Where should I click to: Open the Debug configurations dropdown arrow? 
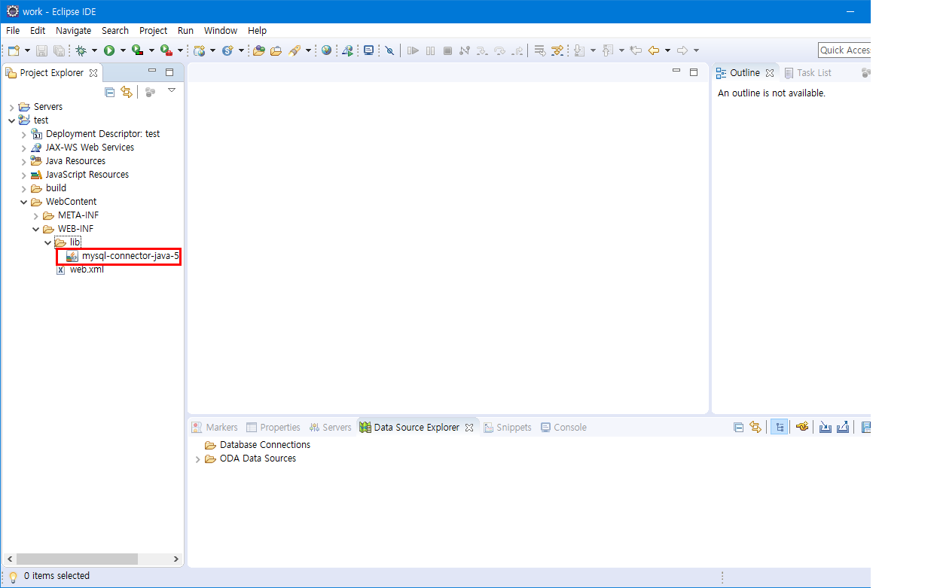click(x=94, y=50)
